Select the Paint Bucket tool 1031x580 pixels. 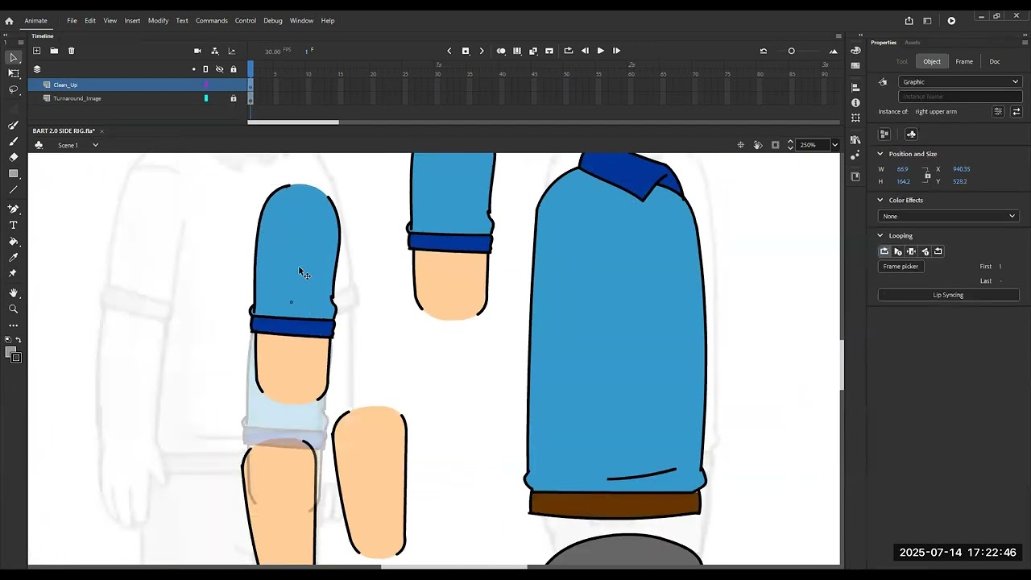pyautogui.click(x=14, y=241)
